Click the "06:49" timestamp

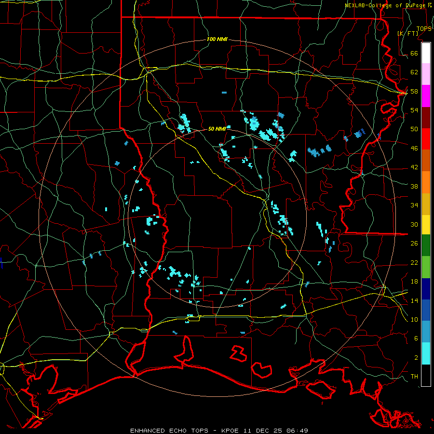(297, 431)
